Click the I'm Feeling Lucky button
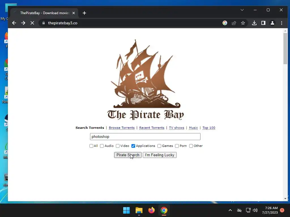Screen dimensions: 290x217 tap(160, 155)
